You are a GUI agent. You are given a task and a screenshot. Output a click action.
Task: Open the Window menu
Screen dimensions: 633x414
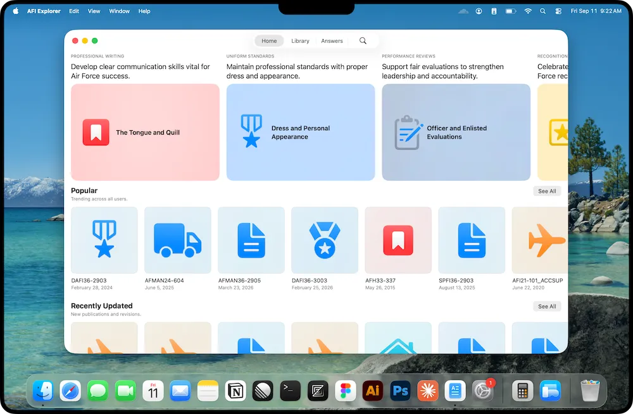119,11
